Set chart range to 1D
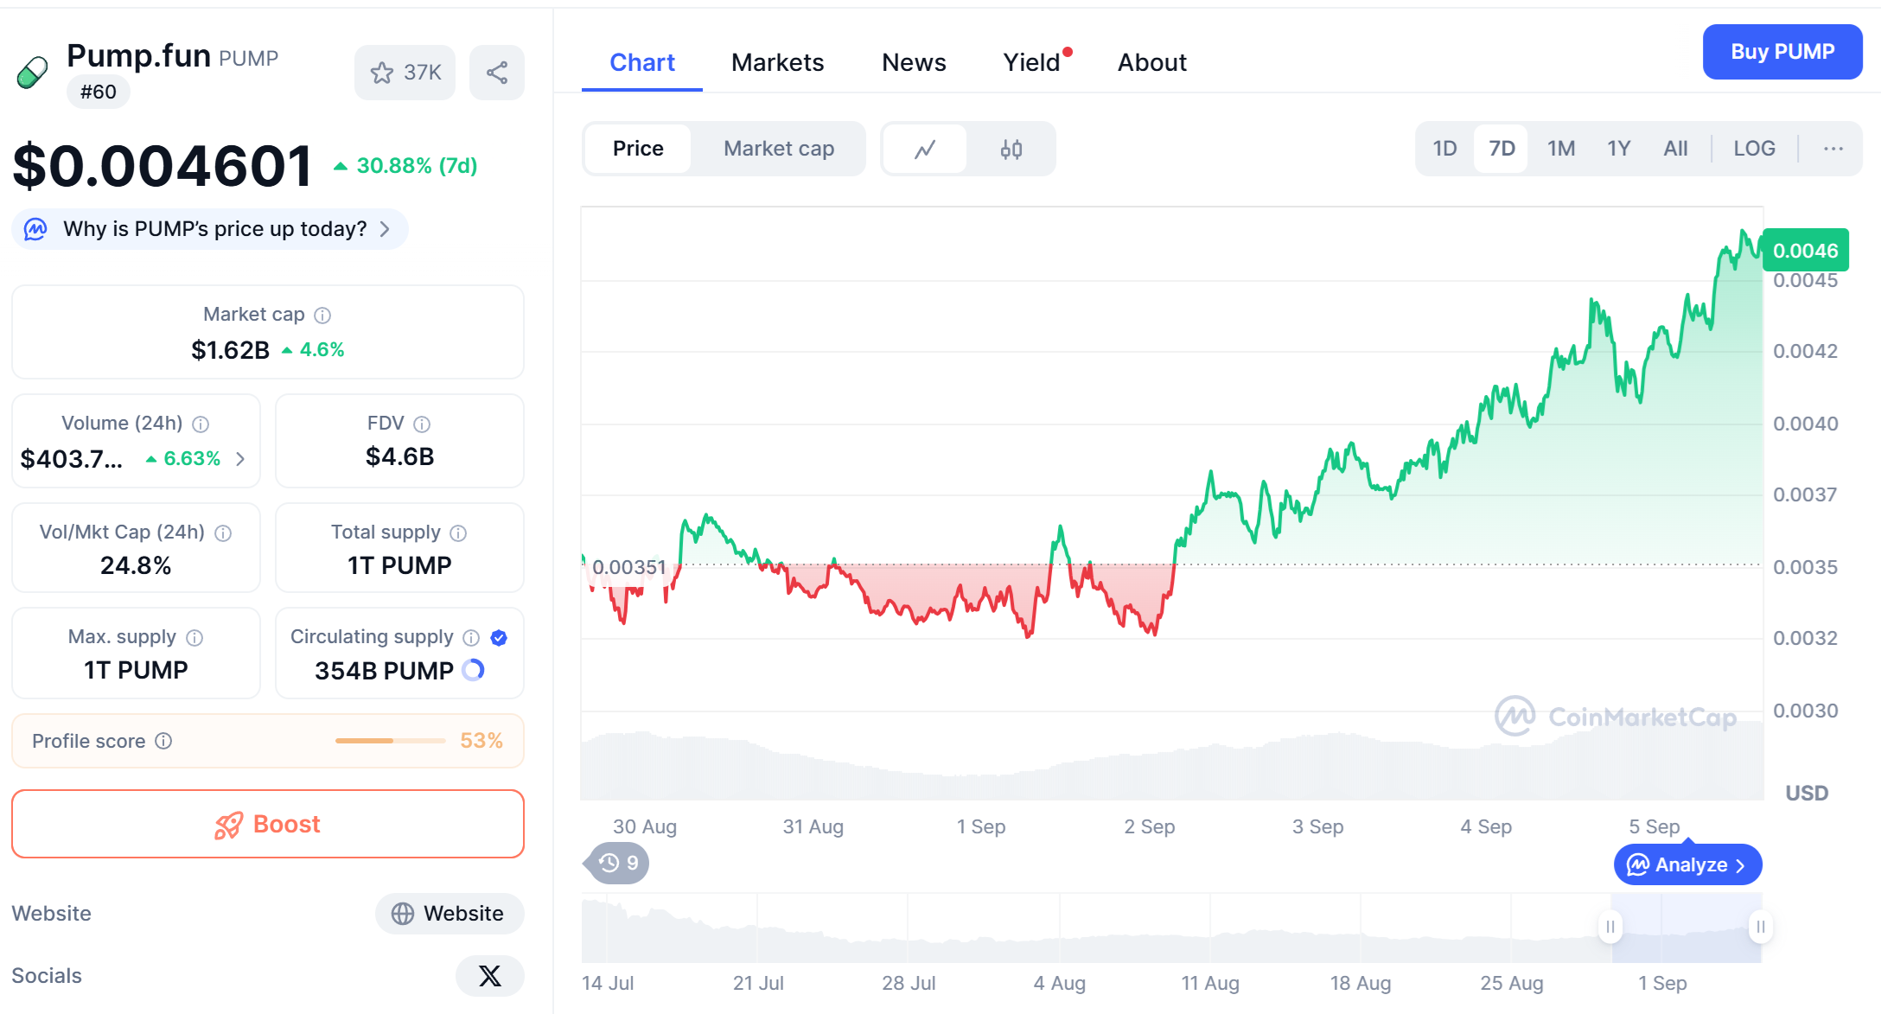Viewport: 1881px width, 1014px height. click(1444, 149)
